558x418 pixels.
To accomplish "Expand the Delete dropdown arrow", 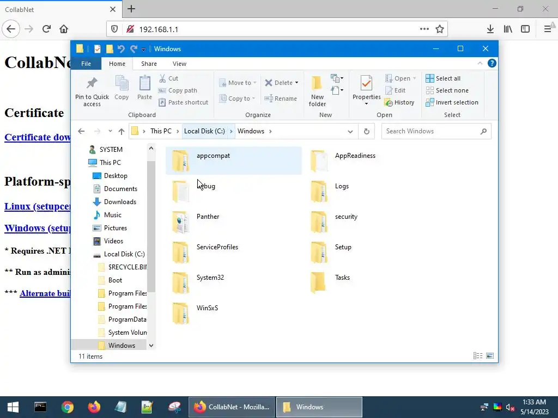I will click(296, 83).
